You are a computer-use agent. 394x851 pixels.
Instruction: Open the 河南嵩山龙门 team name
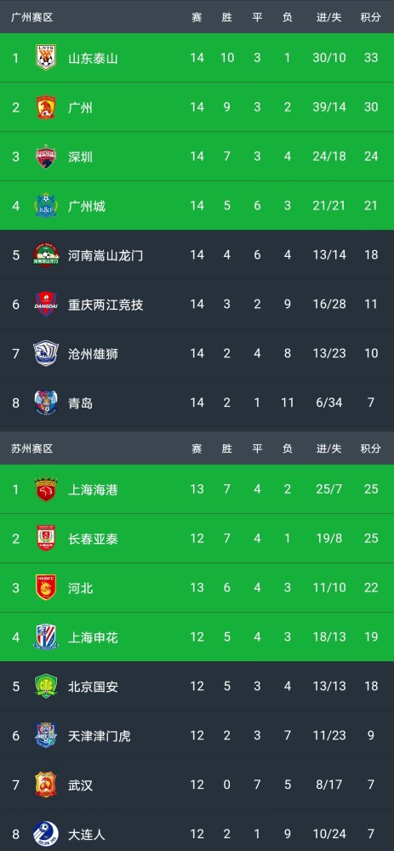[106, 255]
